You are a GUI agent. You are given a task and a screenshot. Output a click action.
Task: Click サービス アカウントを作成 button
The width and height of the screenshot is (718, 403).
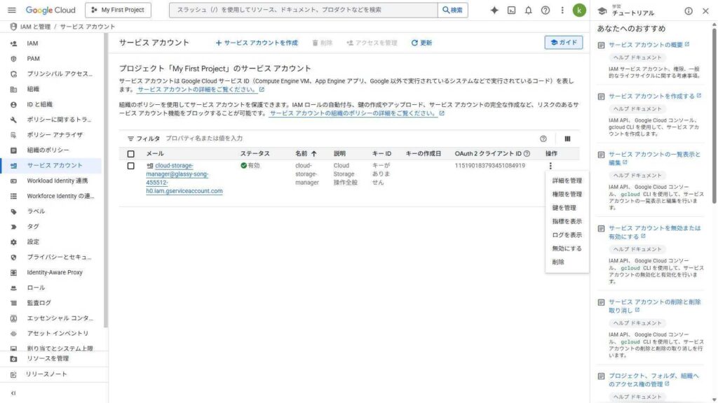(x=257, y=43)
